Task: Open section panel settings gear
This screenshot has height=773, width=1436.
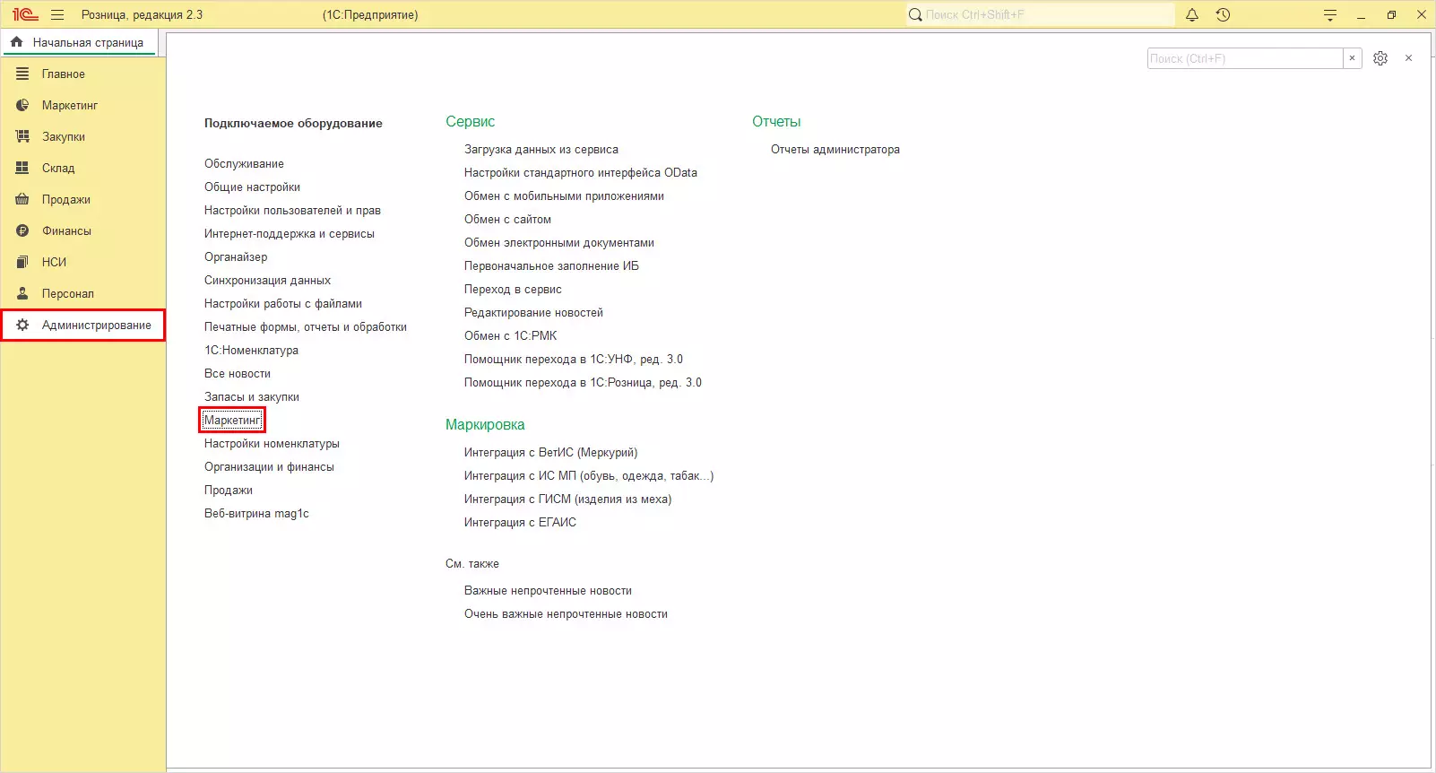Action: pyautogui.click(x=1380, y=58)
